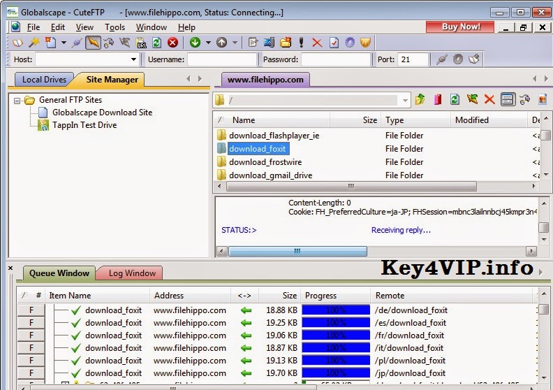Click the green Download arrow icon
This screenshot has width=553, height=390.
click(195, 43)
